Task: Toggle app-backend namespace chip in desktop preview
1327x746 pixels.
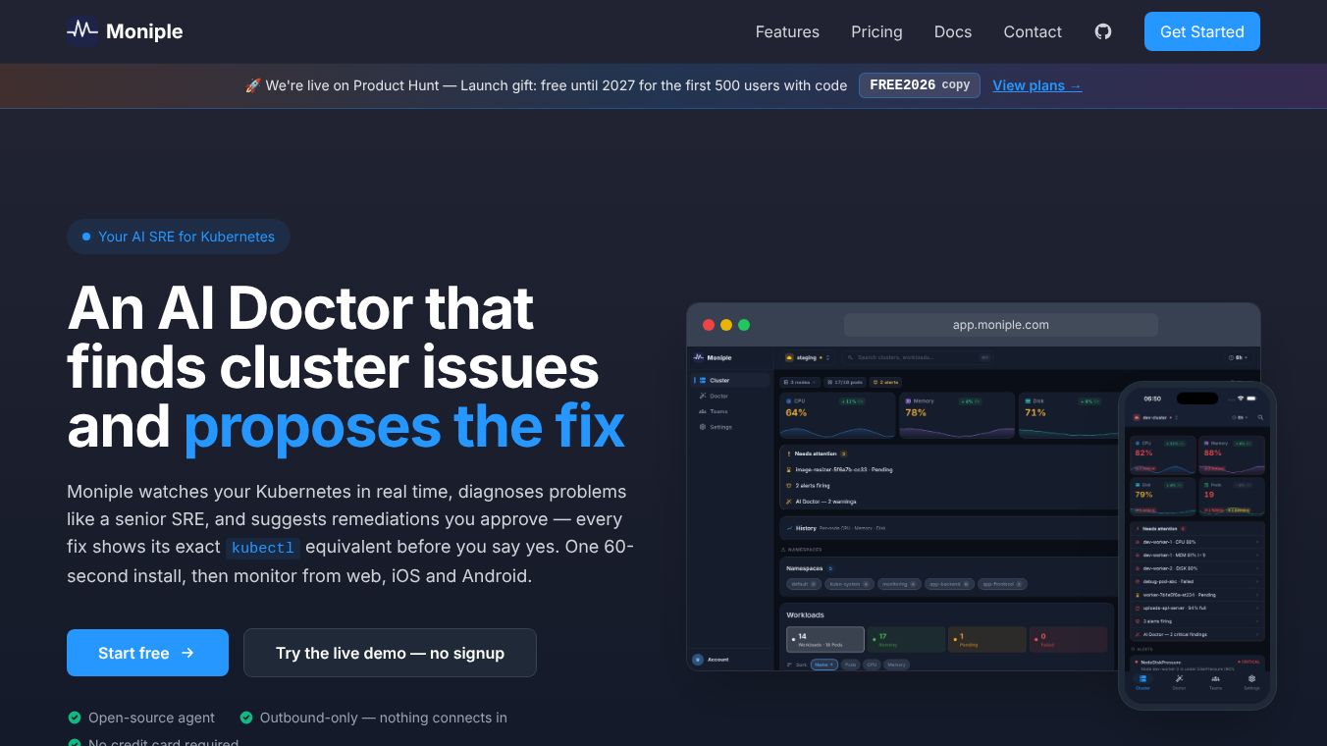Action: click(x=949, y=584)
